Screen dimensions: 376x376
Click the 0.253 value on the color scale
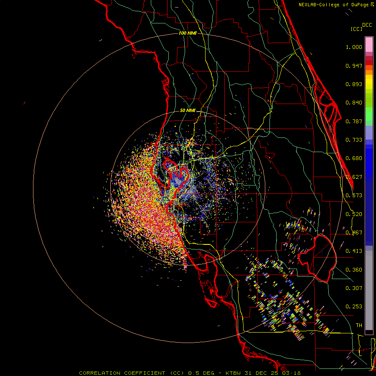[x=354, y=307]
